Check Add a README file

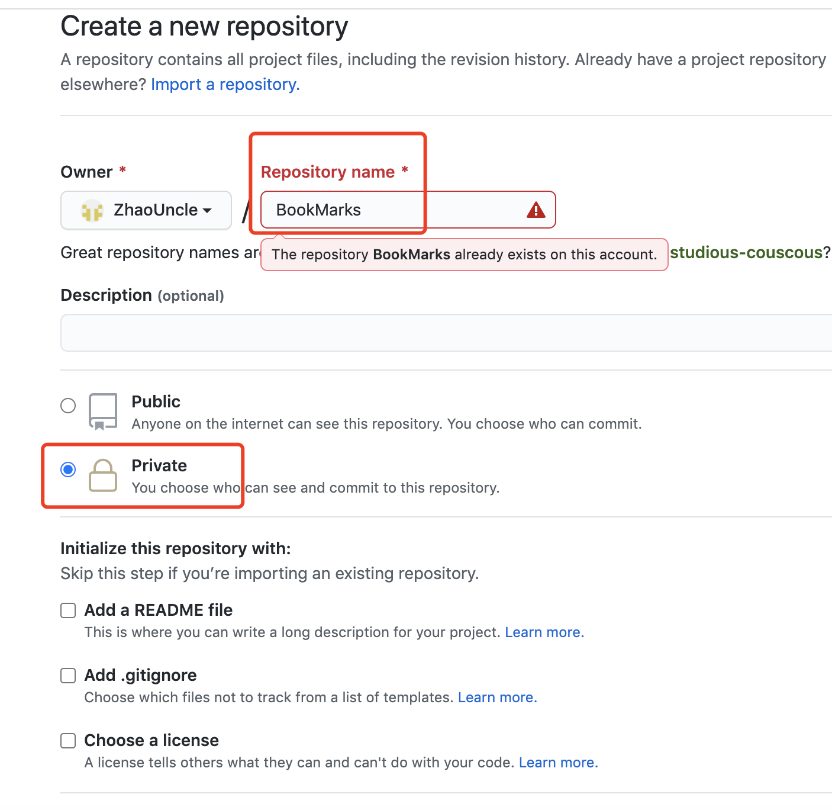point(68,610)
